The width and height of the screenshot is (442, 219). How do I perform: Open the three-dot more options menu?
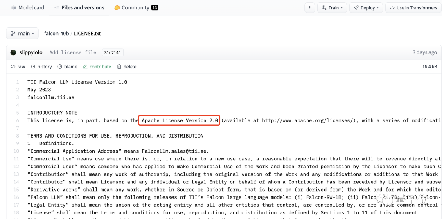point(310,8)
